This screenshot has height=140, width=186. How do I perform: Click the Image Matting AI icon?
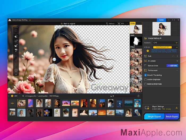pos(145,38)
